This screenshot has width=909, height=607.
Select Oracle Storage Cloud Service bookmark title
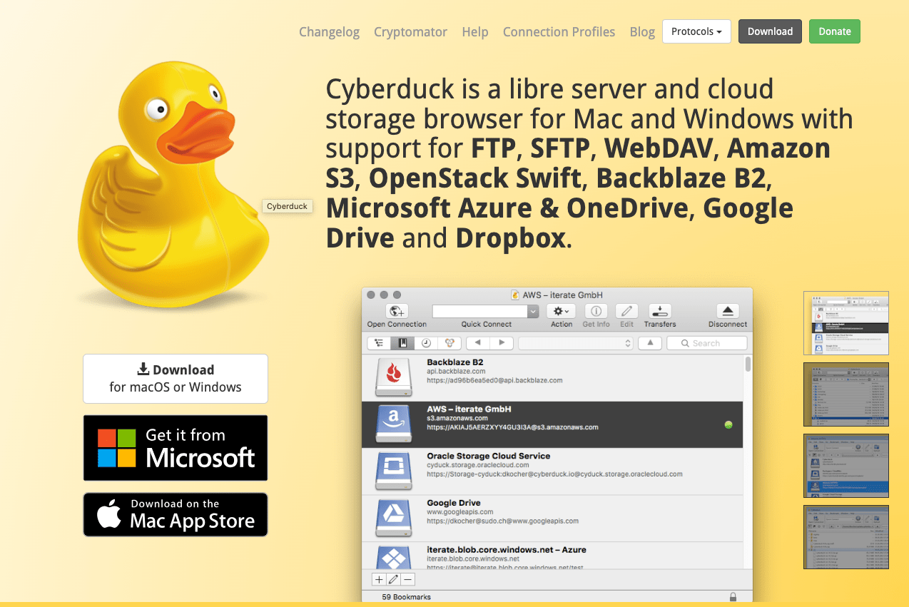(489, 456)
